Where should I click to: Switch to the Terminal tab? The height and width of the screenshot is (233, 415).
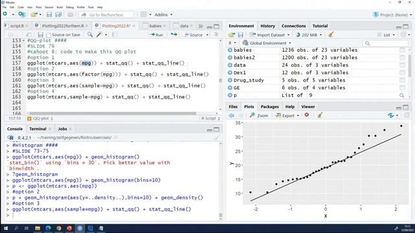pyautogui.click(x=38, y=129)
